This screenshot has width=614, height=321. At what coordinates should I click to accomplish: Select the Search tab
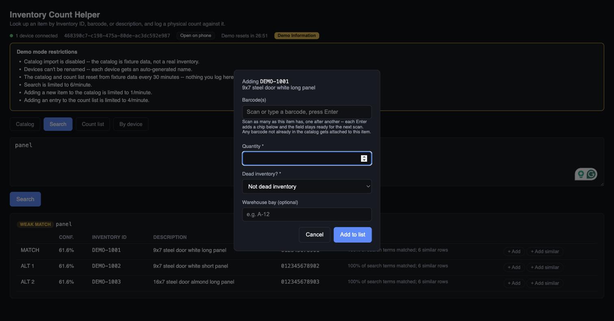(58, 124)
